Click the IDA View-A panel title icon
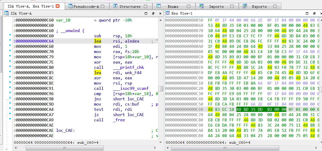This screenshot has width=322, height=151. pos(7,13)
